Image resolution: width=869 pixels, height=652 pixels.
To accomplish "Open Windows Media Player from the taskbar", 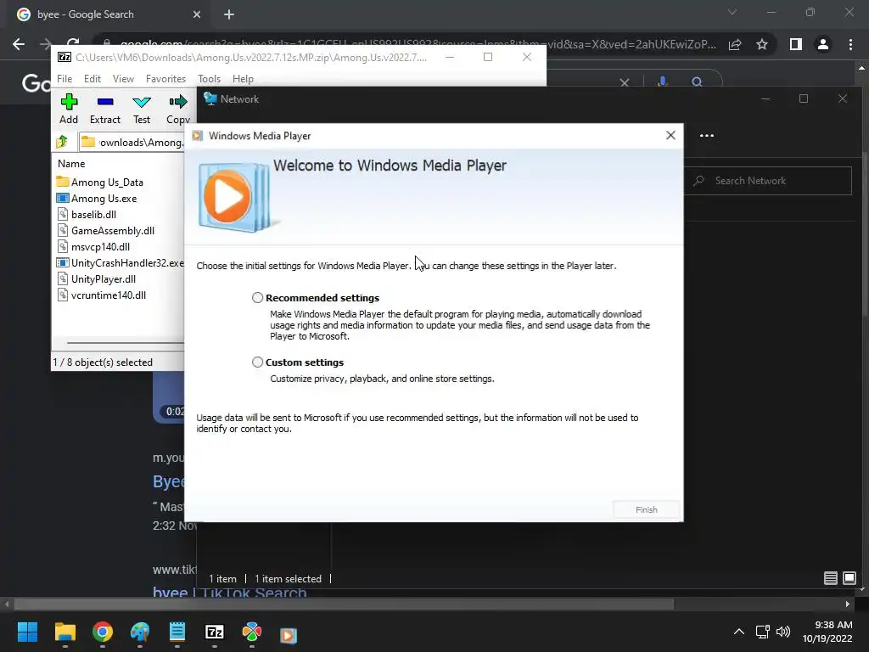I will pyautogui.click(x=289, y=634).
